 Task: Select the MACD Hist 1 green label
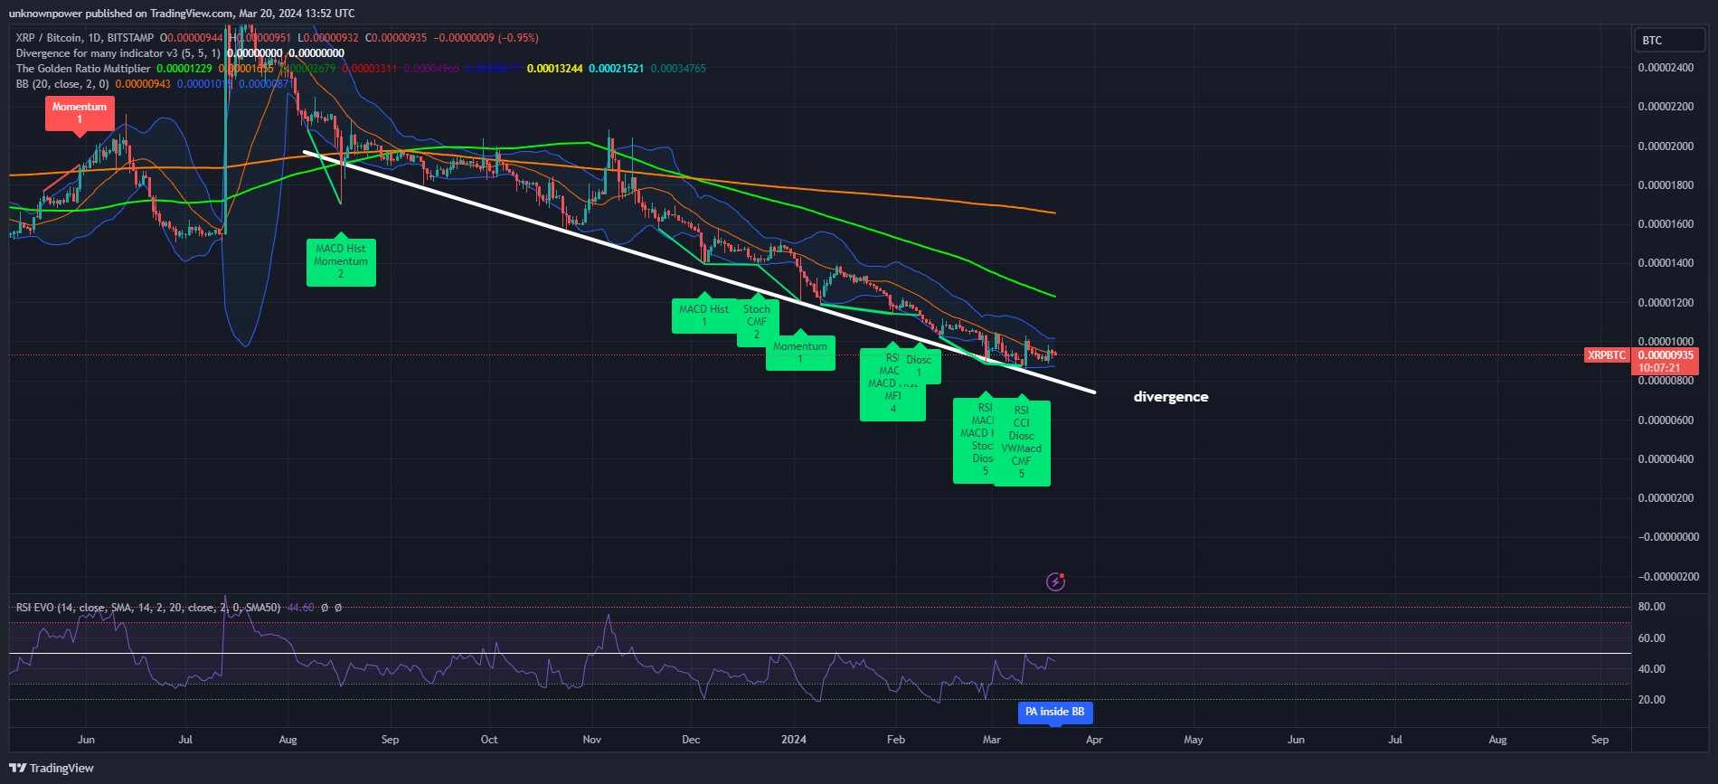point(704,316)
